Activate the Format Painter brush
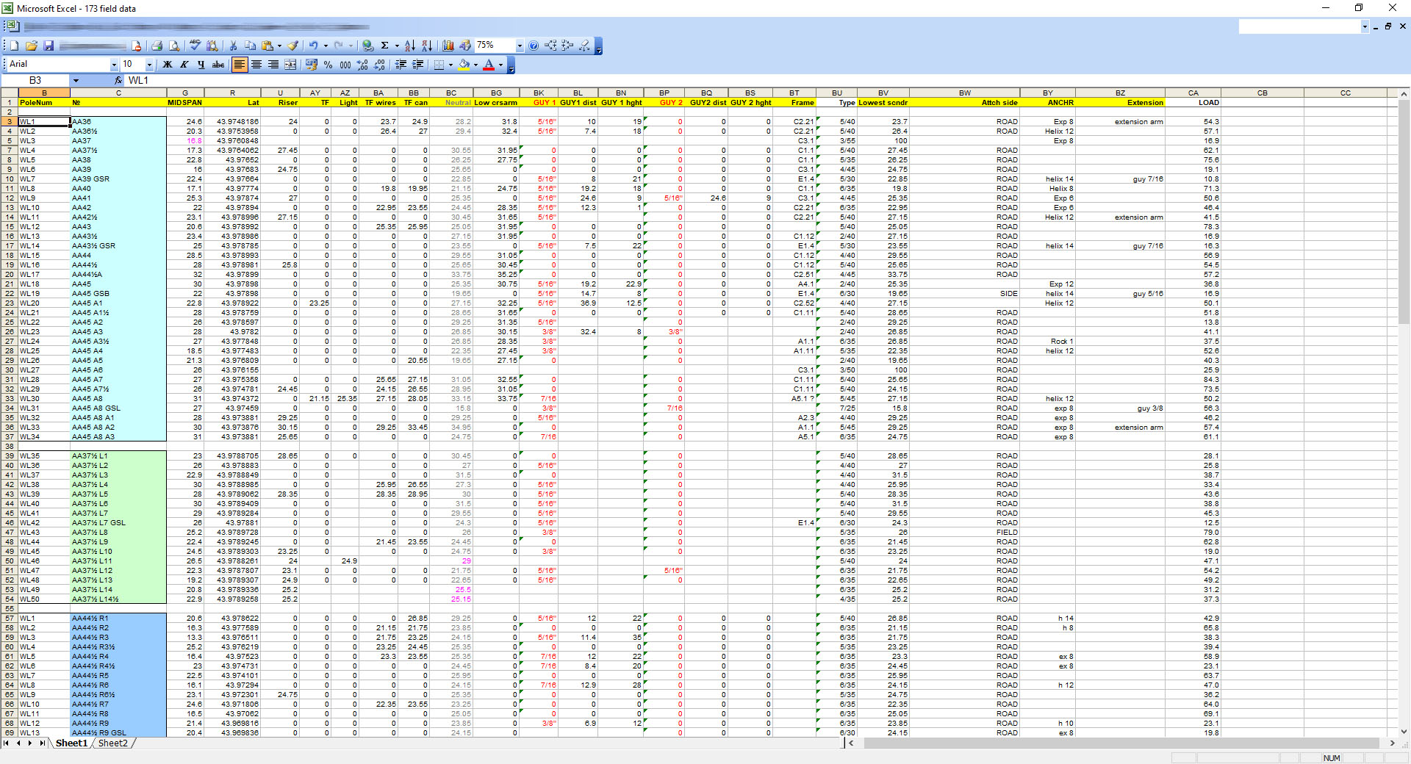1411x764 pixels. [292, 46]
